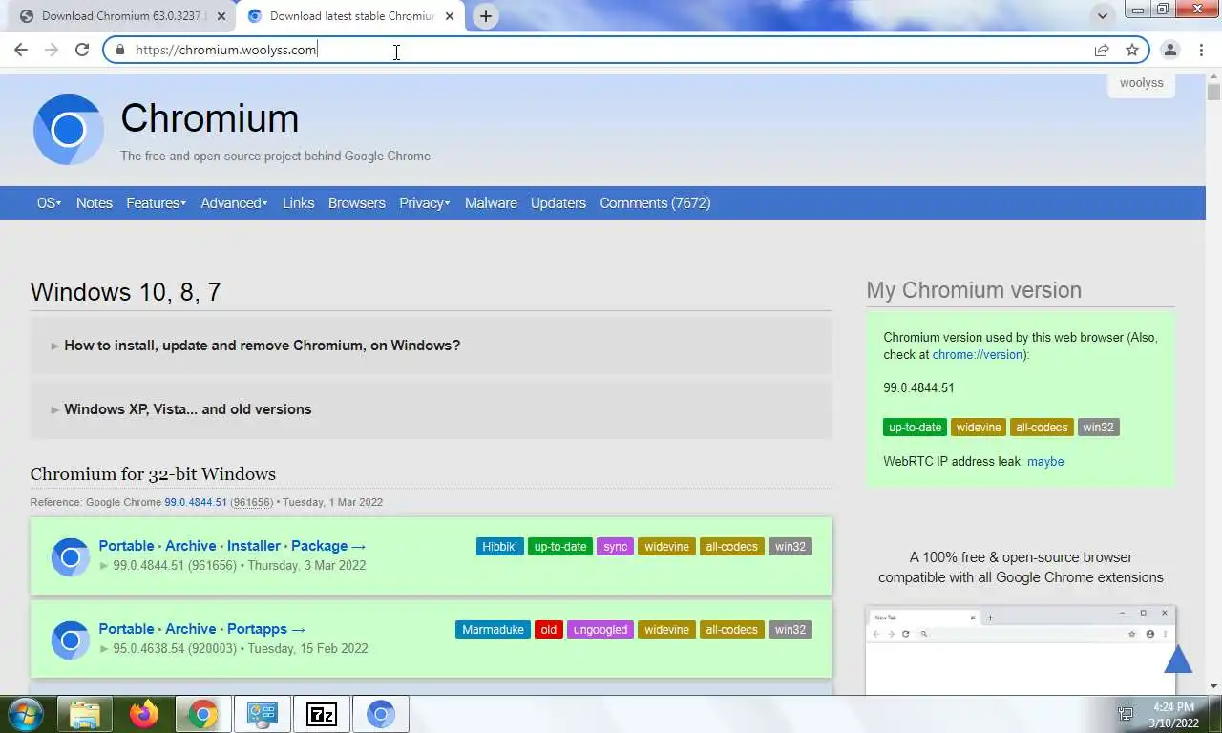Open the Malware menu item
Viewport: 1222px width, 733px height.
coord(491,202)
